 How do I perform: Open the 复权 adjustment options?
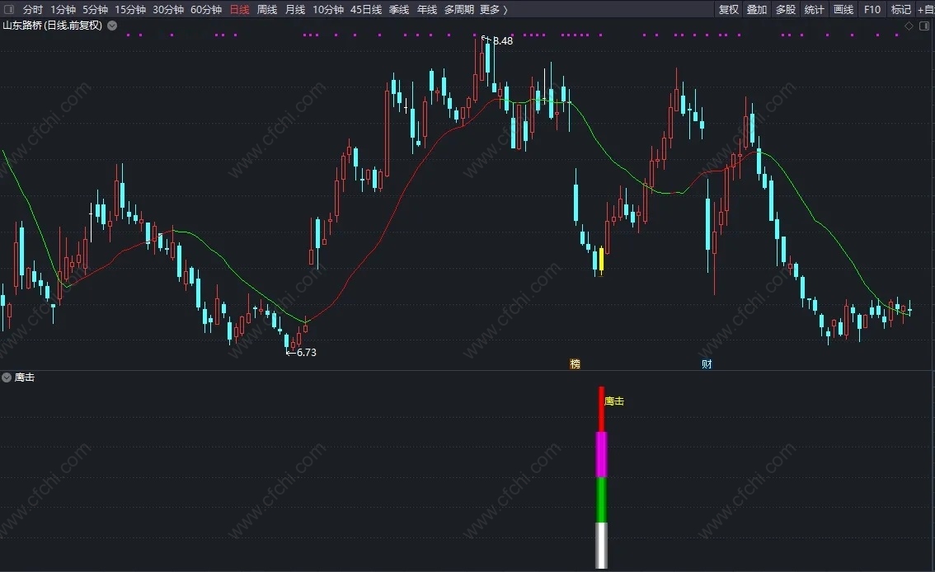729,10
